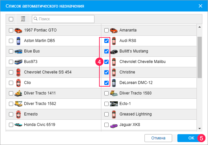The image size is (208, 145).
Task: Uncheck the Audi RS8 checkbox
Action: click(x=107, y=41)
